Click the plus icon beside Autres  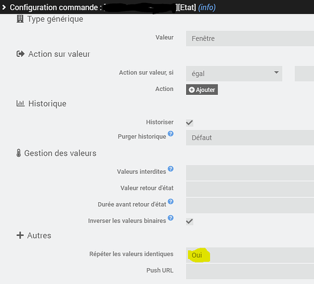[20, 235]
